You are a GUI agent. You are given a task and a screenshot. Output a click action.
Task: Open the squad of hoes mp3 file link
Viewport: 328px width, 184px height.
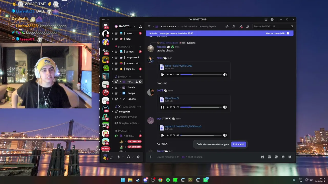pos(183,126)
